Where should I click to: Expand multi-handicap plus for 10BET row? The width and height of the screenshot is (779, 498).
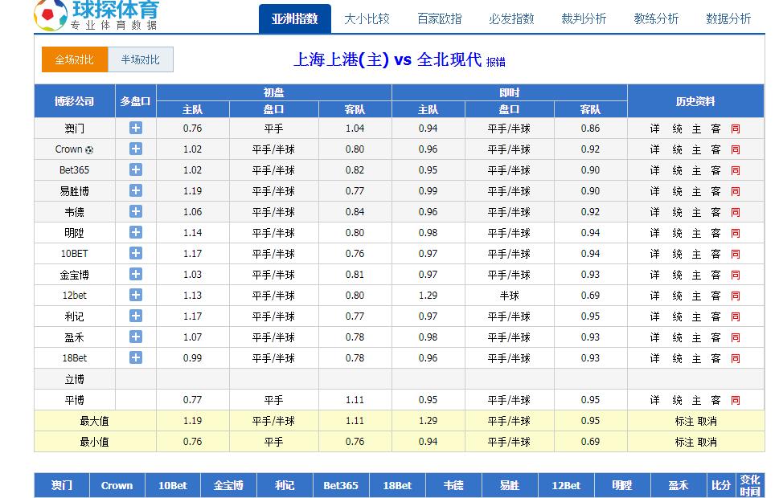[136, 253]
